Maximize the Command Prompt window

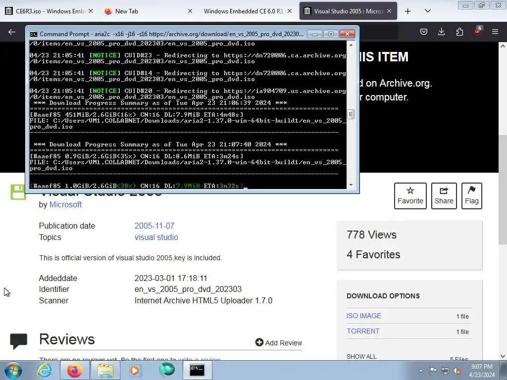tap(331, 34)
